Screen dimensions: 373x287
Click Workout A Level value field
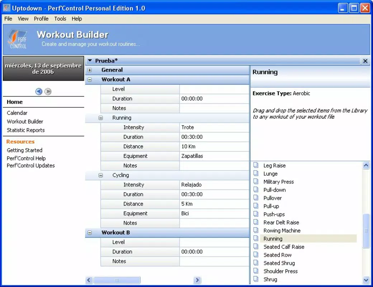pos(214,89)
